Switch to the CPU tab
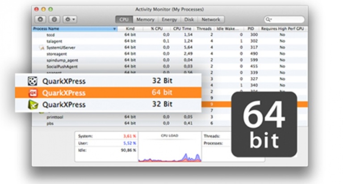Image resolution: width=343 pixels, height=184 pixels. tap(124, 20)
